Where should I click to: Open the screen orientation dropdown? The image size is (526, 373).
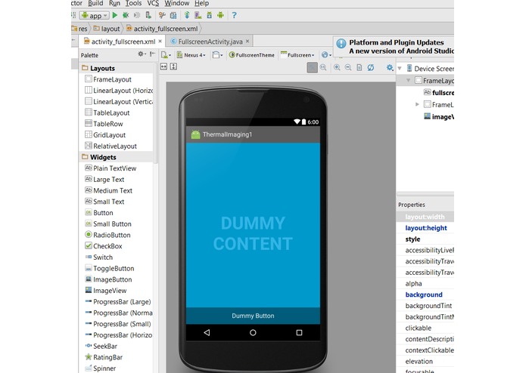click(x=217, y=55)
